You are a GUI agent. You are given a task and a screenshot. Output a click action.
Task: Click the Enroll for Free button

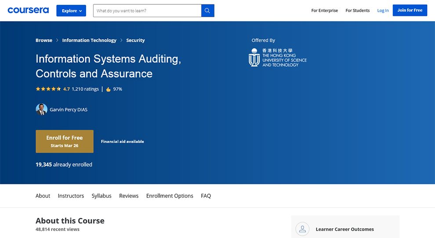(x=65, y=141)
